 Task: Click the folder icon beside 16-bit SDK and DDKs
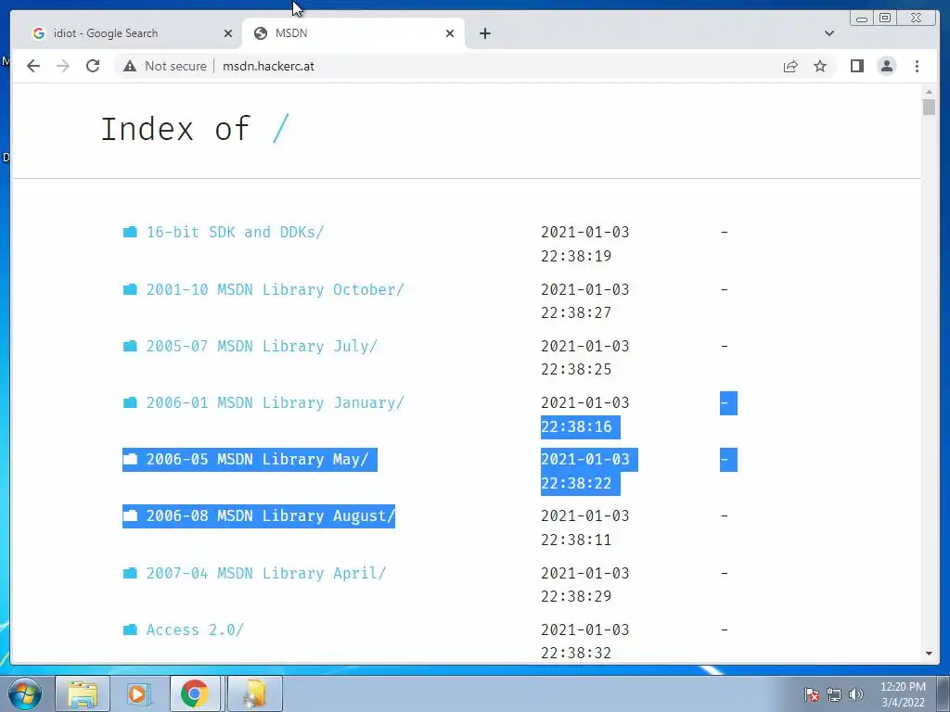click(130, 232)
